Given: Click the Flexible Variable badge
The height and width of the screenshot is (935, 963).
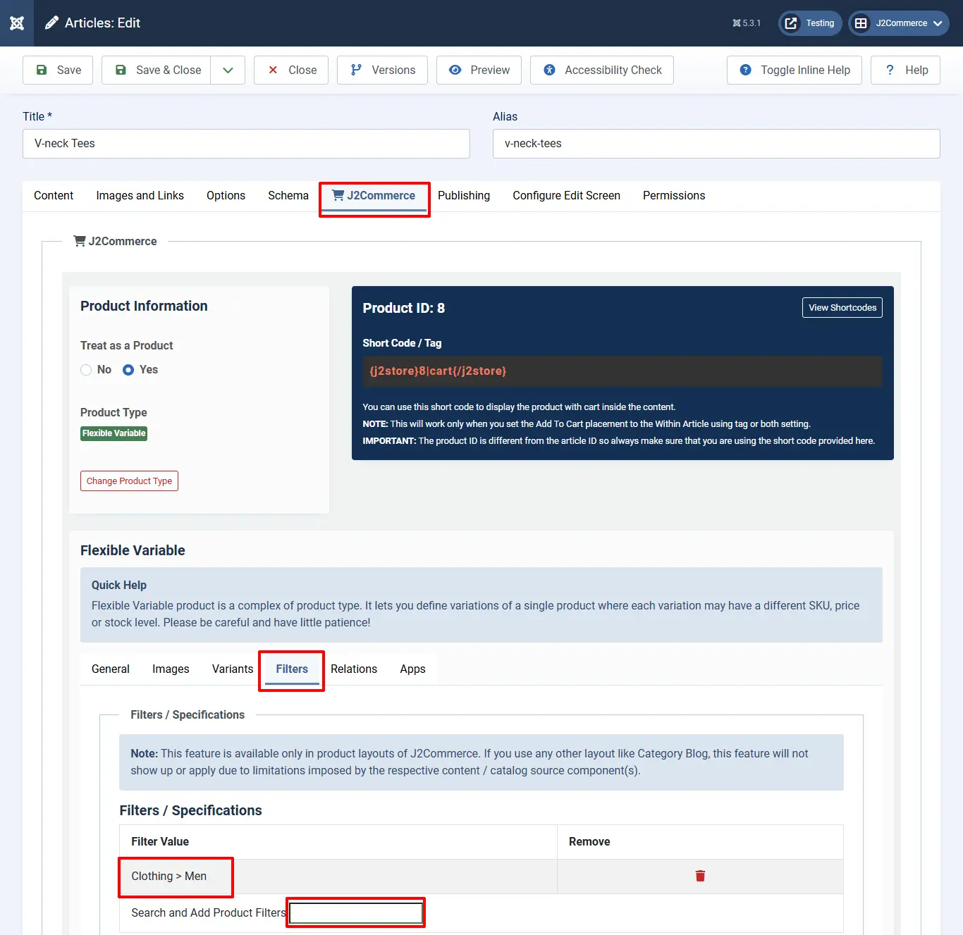Looking at the screenshot, I should click(114, 433).
